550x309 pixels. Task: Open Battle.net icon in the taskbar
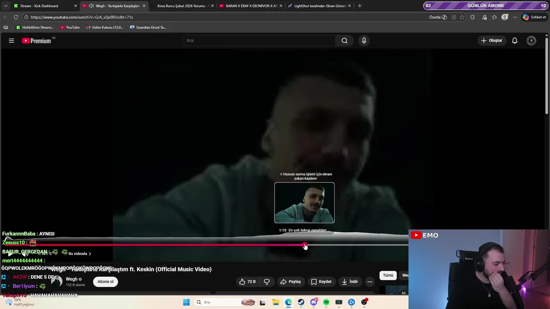[351, 302]
